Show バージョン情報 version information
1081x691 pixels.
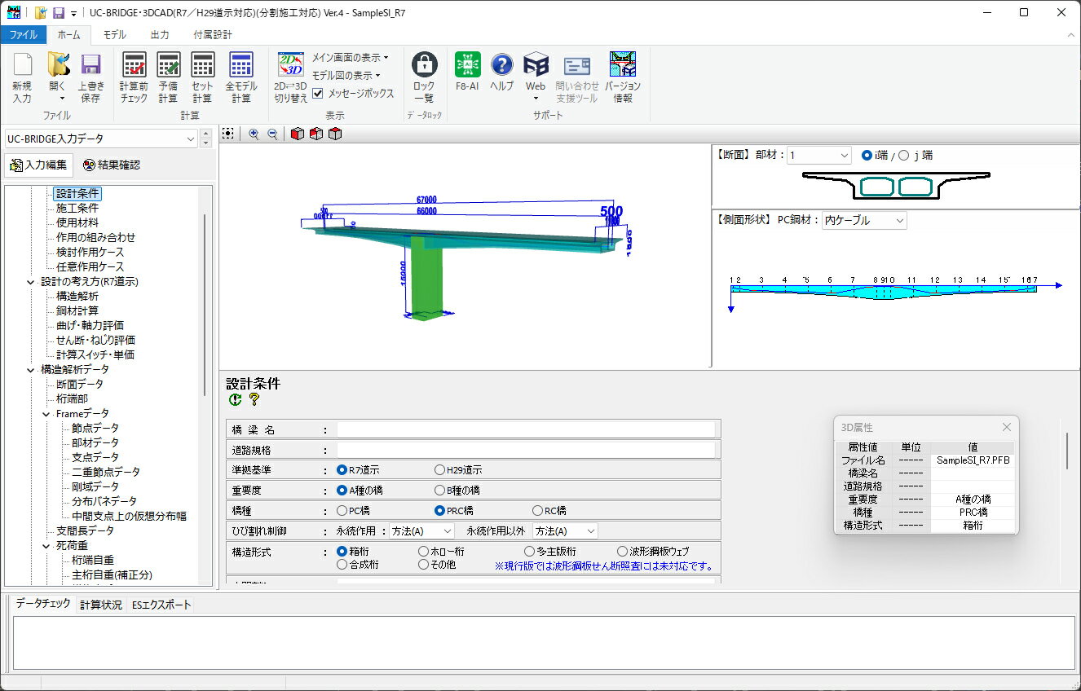click(x=623, y=77)
